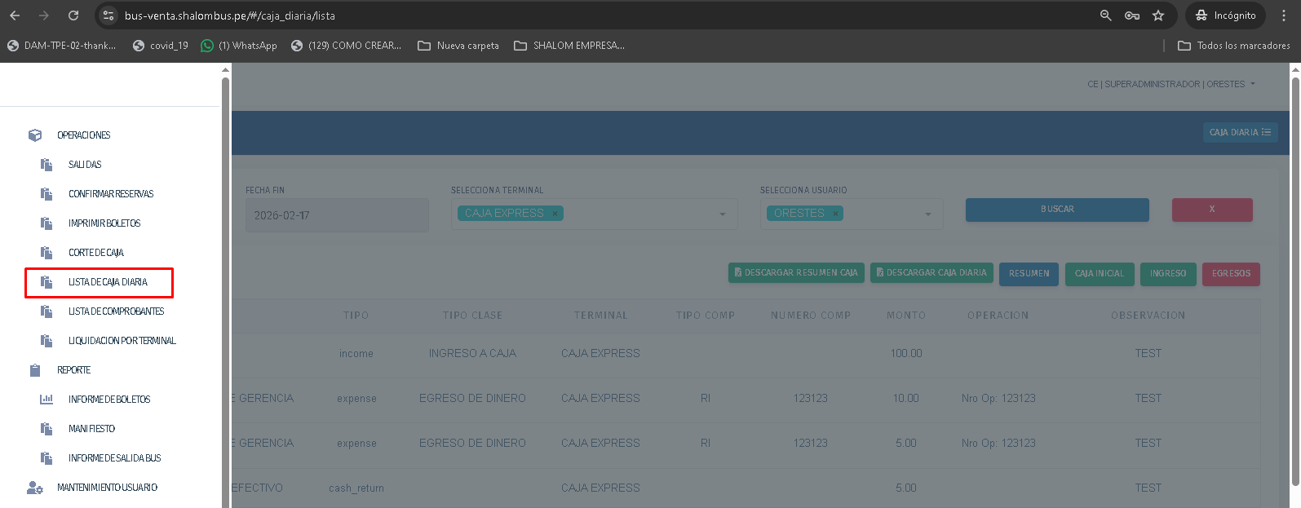Image resolution: width=1301 pixels, height=508 pixels.
Task: Remove the CAJA EXPRESS terminal tag
Action: (x=555, y=214)
